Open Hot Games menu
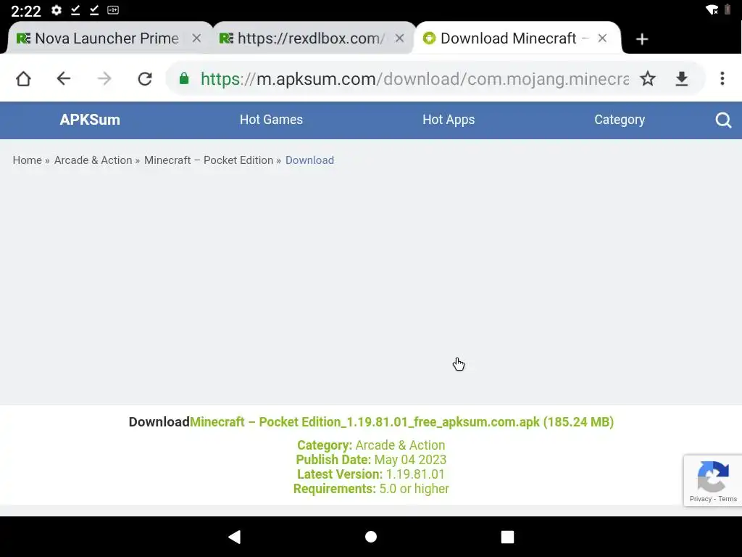 click(271, 120)
